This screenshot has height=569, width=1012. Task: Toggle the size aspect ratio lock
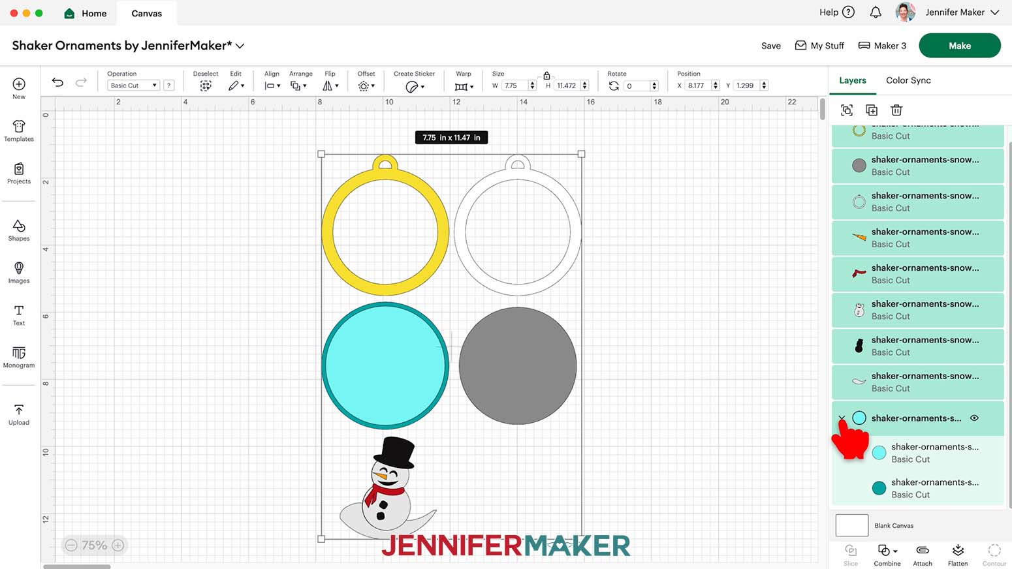546,76
